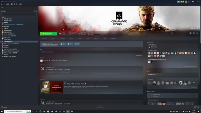Click thumbs down not recommend button
The image size is (201, 113).
[70, 44]
